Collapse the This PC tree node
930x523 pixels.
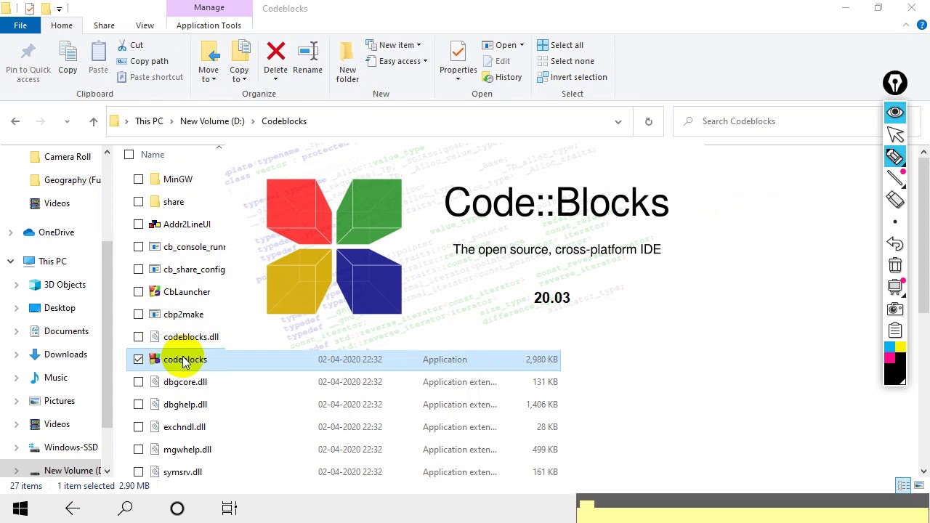10,261
